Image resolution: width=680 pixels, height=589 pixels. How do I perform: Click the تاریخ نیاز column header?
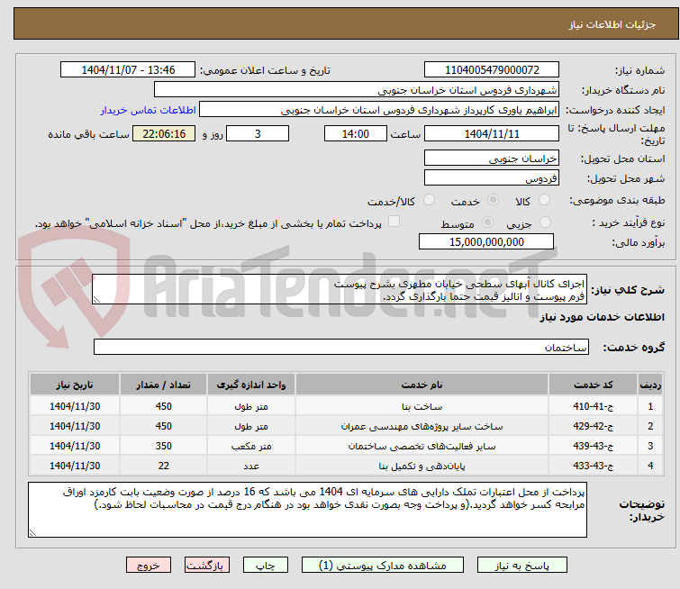pyautogui.click(x=75, y=385)
